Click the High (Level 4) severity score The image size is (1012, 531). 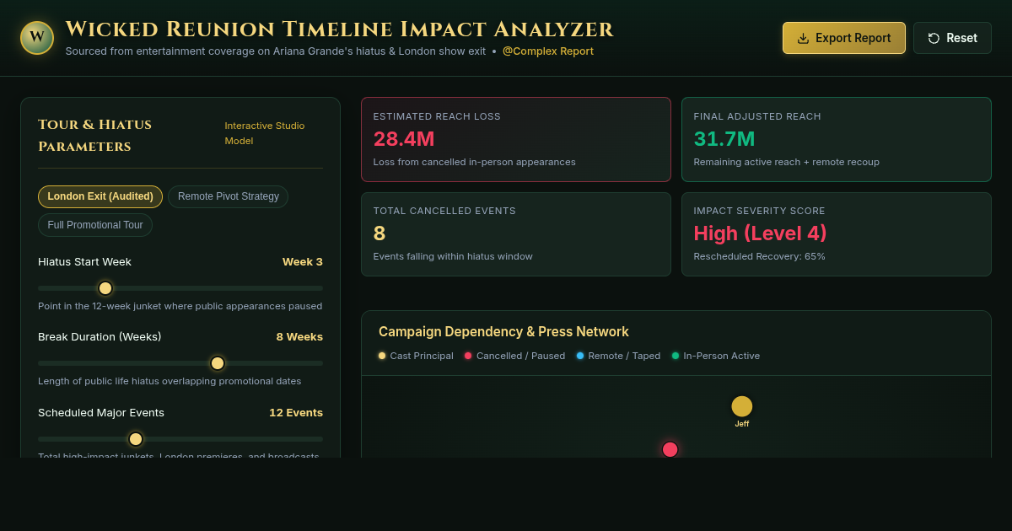pos(760,233)
